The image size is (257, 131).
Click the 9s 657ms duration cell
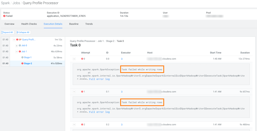pos(245,92)
